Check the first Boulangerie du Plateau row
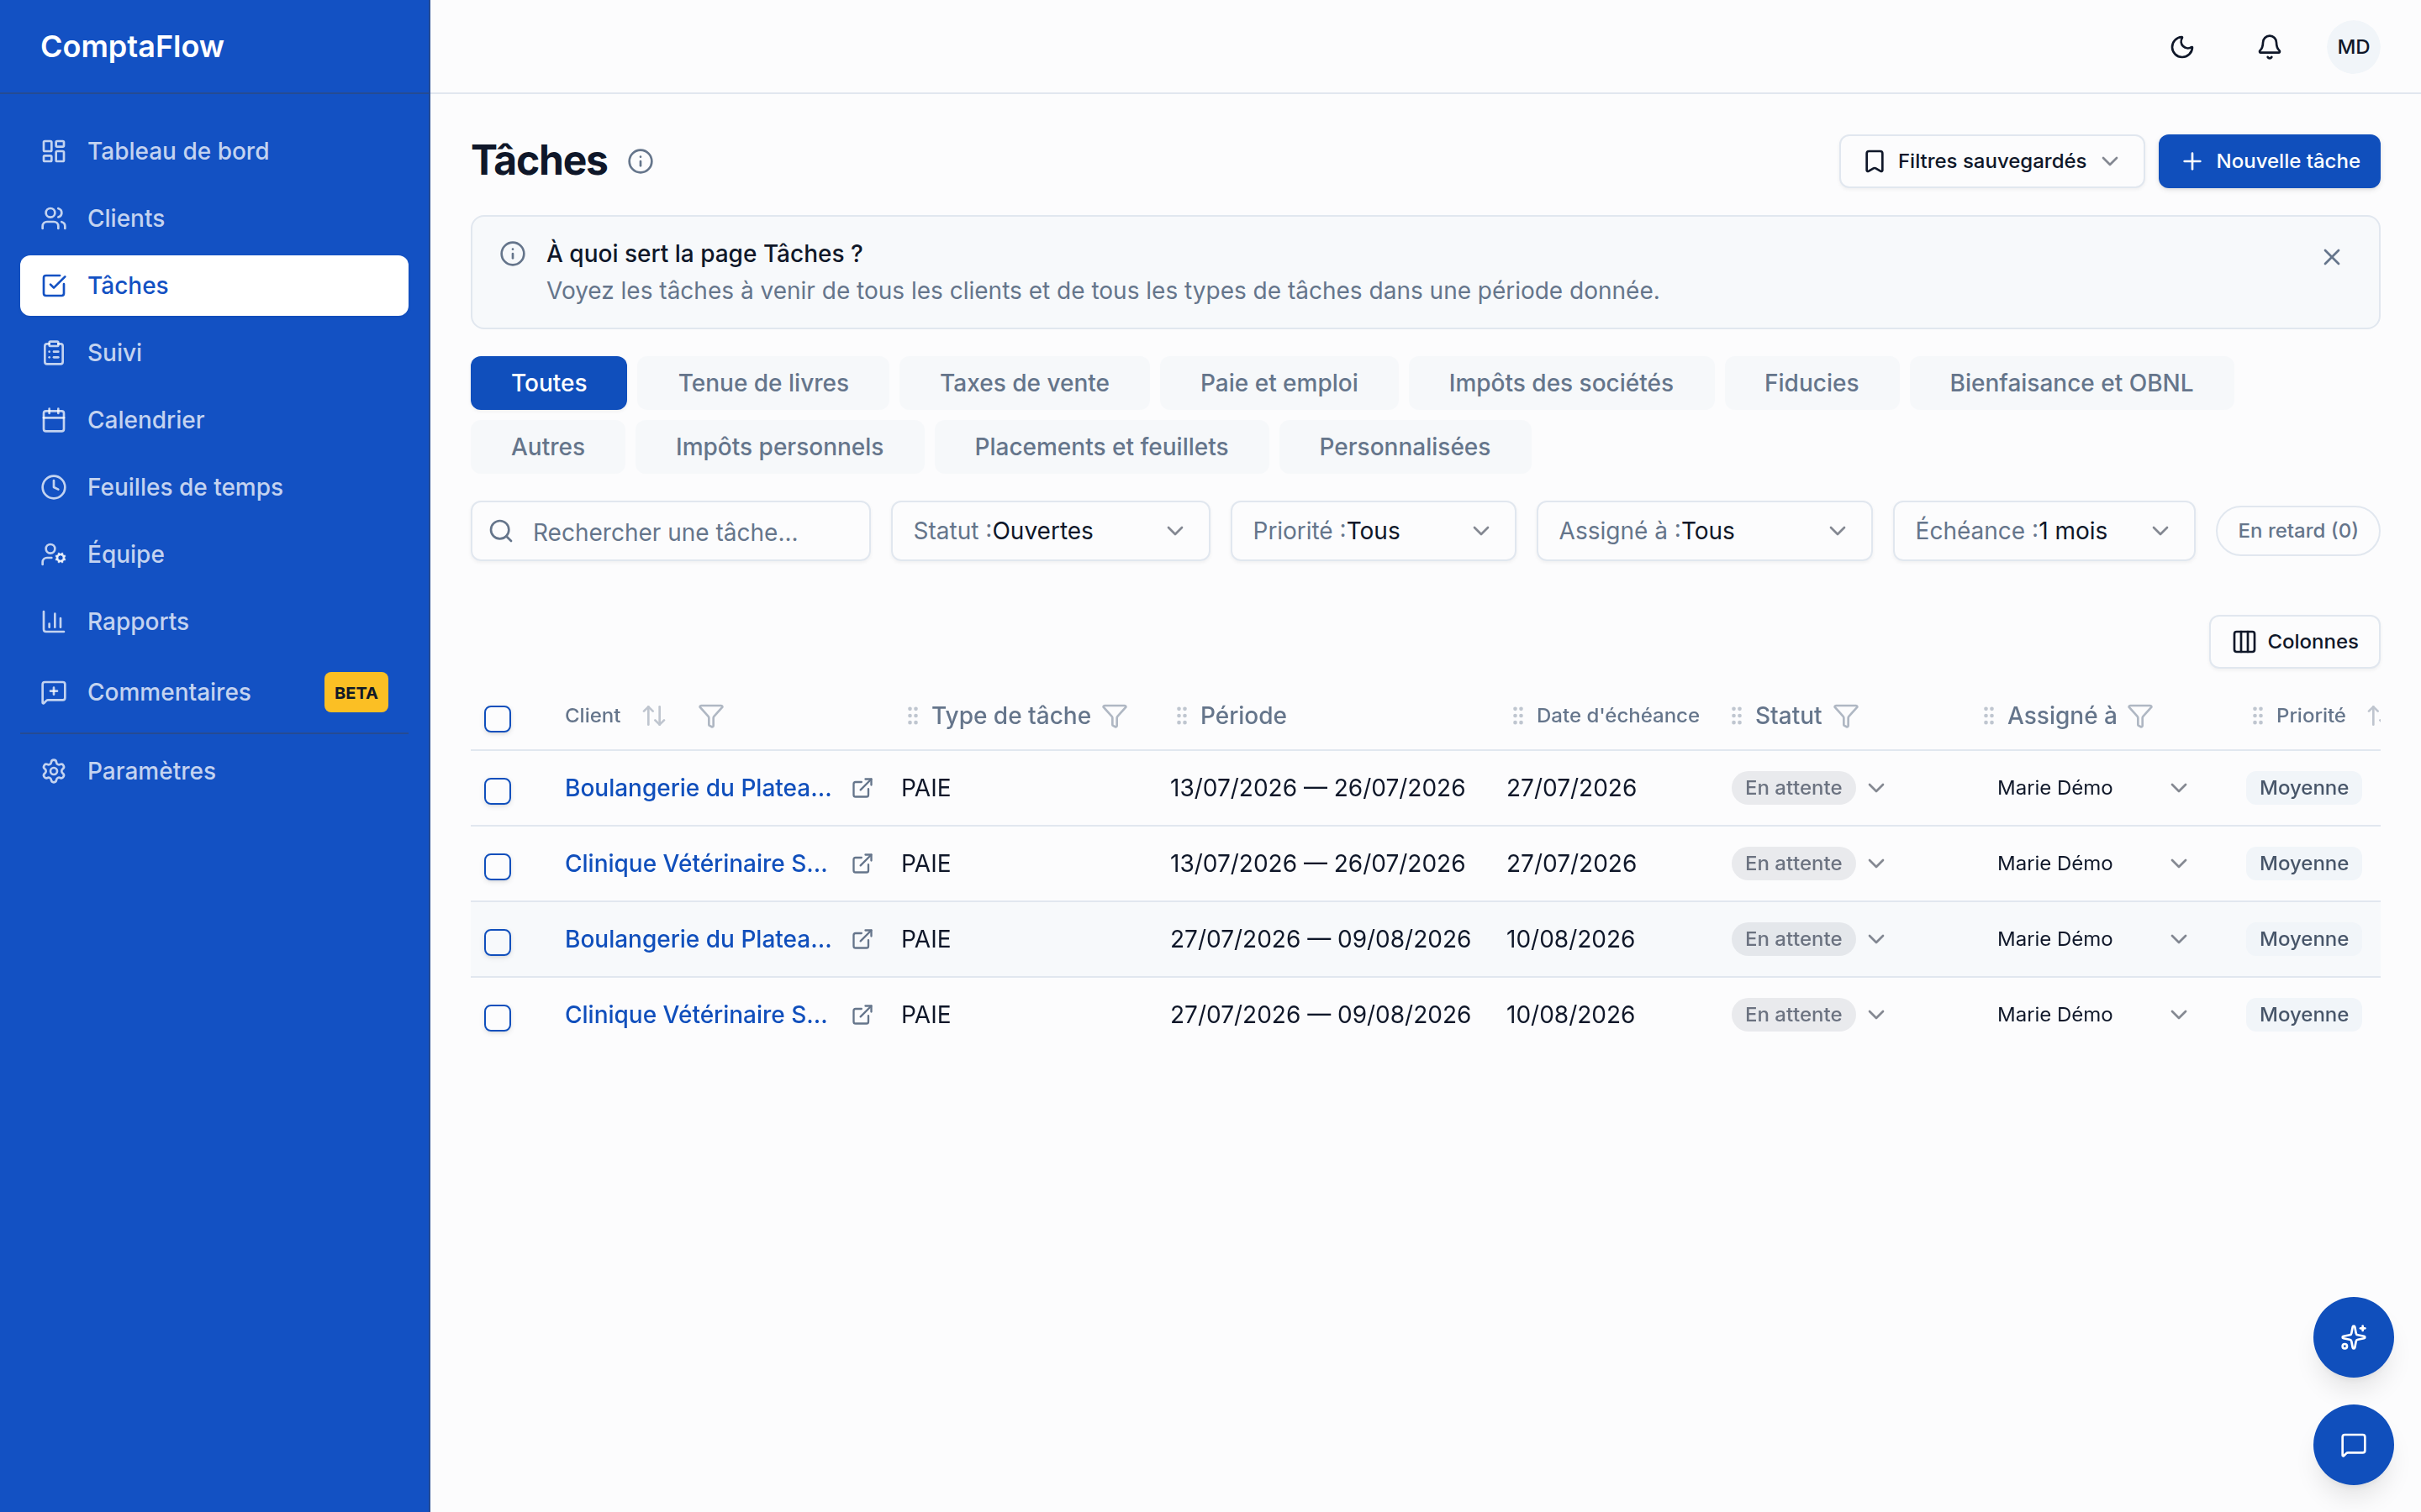2421x1512 pixels. coord(497,790)
